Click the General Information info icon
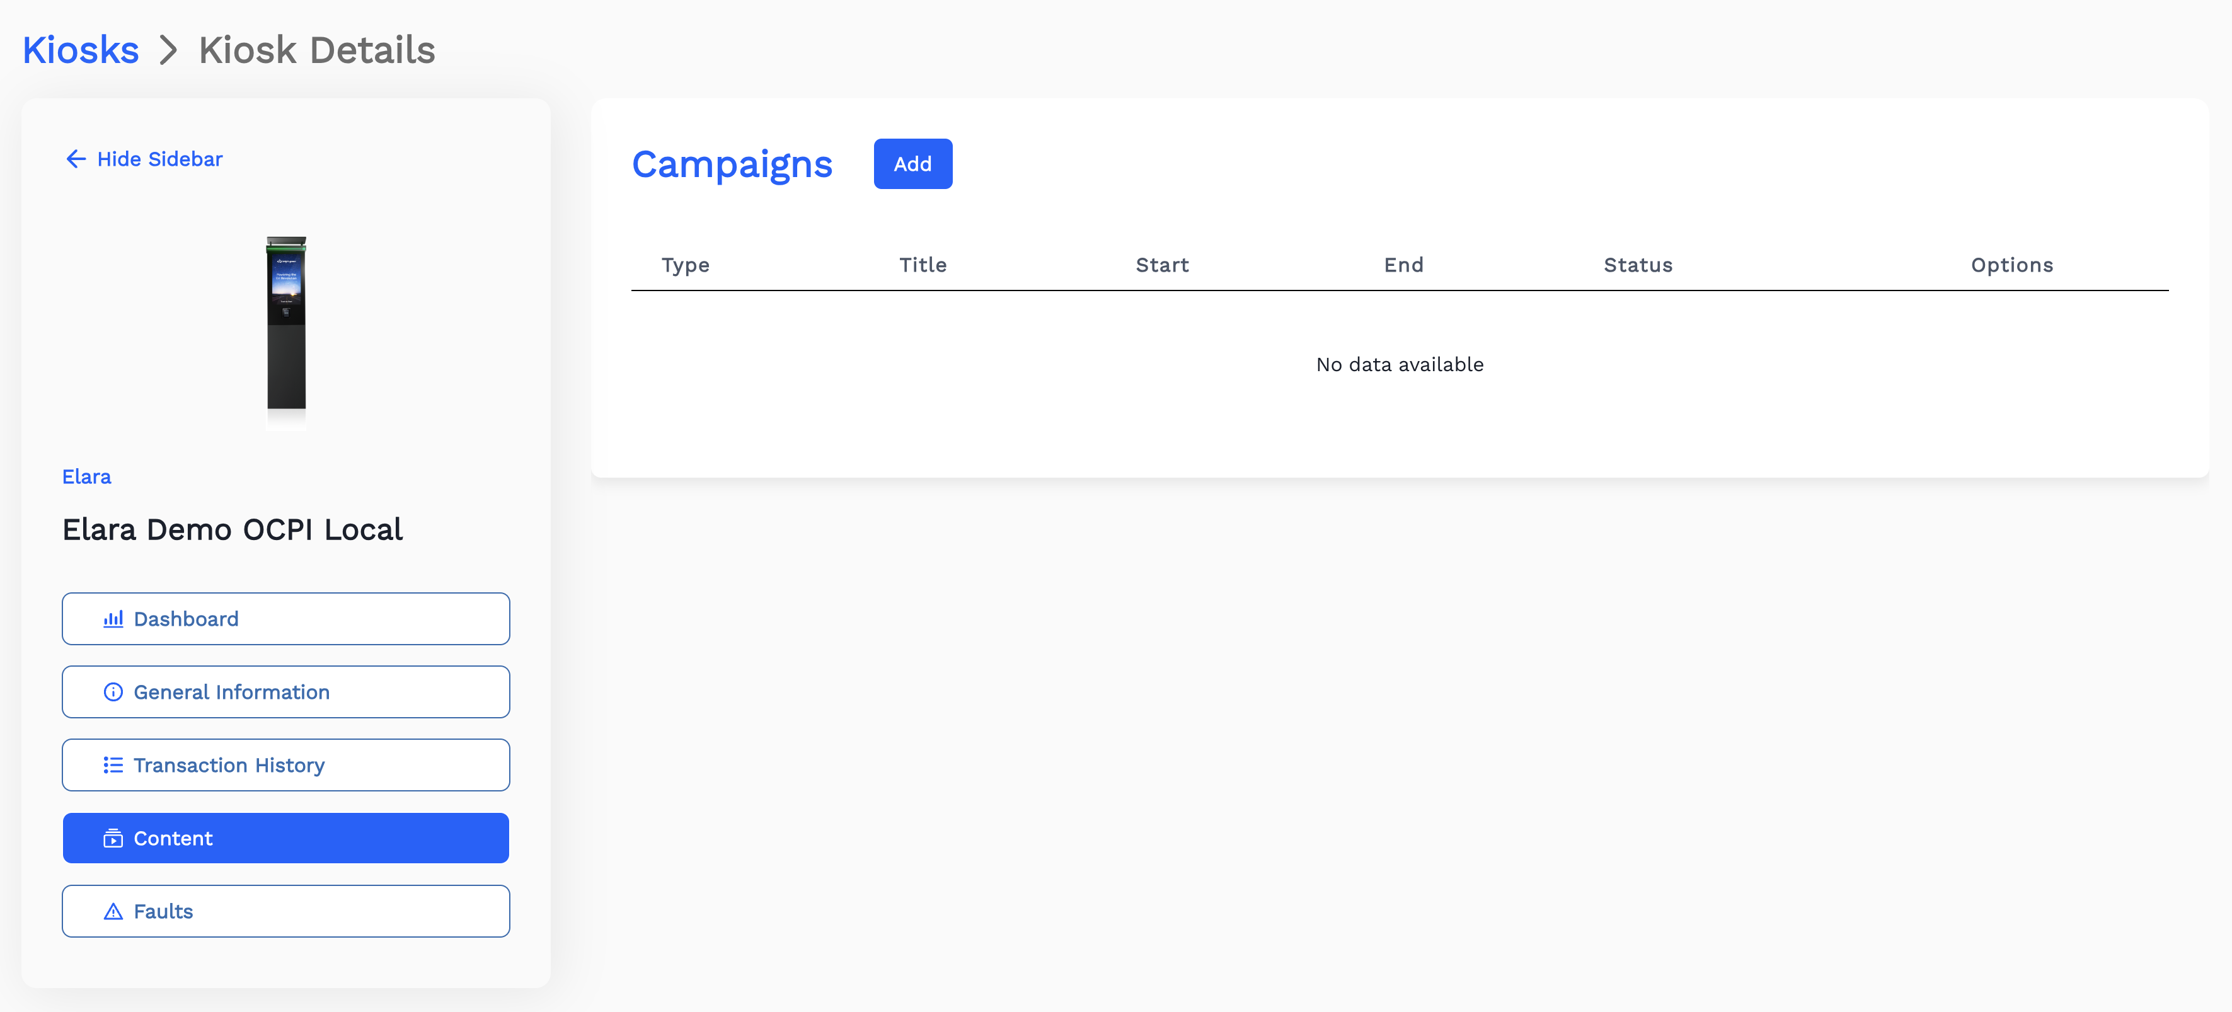This screenshot has width=2232, height=1012. [x=113, y=691]
